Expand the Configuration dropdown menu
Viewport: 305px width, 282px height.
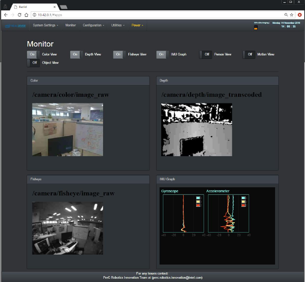(x=93, y=25)
